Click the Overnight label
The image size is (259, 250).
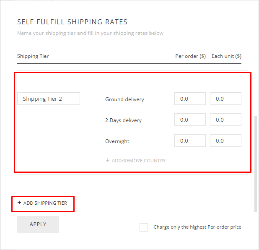point(117,141)
